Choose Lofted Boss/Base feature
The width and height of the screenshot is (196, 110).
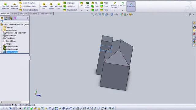pyautogui.click(x=27, y=6)
